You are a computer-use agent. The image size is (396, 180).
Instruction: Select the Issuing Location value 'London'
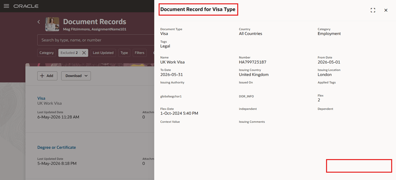[x=325, y=75]
